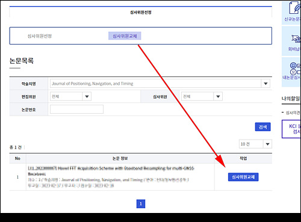The height and width of the screenshot is (222, 301).
Task: Expand the 편집위원 dropdown
Action: coord(70,96)
